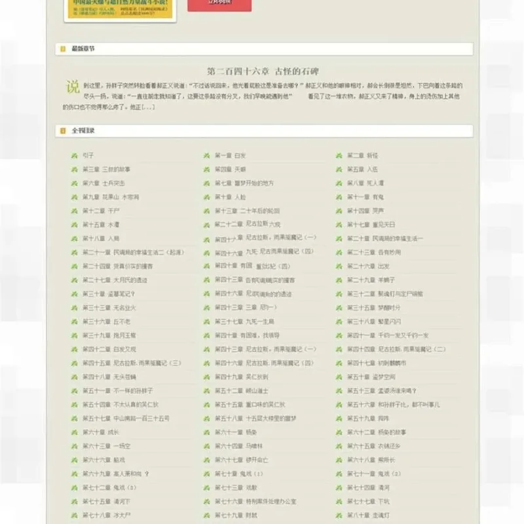Open chapter 第四章
The height and width of the screenshot is (524, 524).
[x=231, y=170]
